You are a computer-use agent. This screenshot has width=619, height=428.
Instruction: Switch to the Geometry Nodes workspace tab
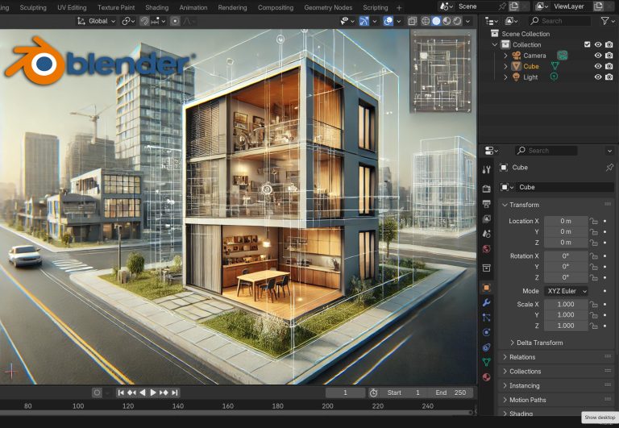coord(327,7)
